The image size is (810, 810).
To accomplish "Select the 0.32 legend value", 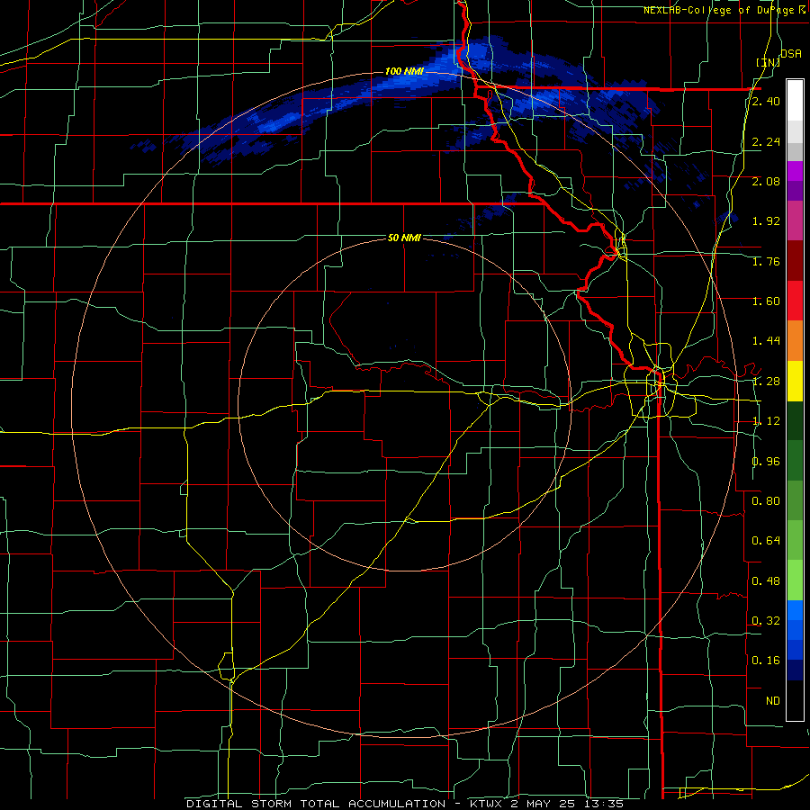I will coord(766,621).
